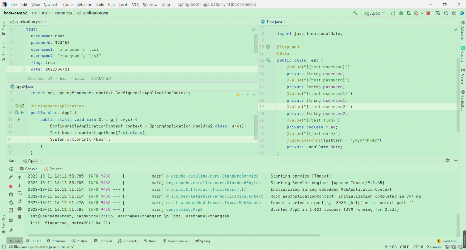Open the Navigate menu

click(51, 5)
